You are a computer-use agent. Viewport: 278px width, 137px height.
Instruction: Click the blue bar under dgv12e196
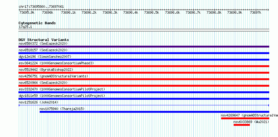144,60
